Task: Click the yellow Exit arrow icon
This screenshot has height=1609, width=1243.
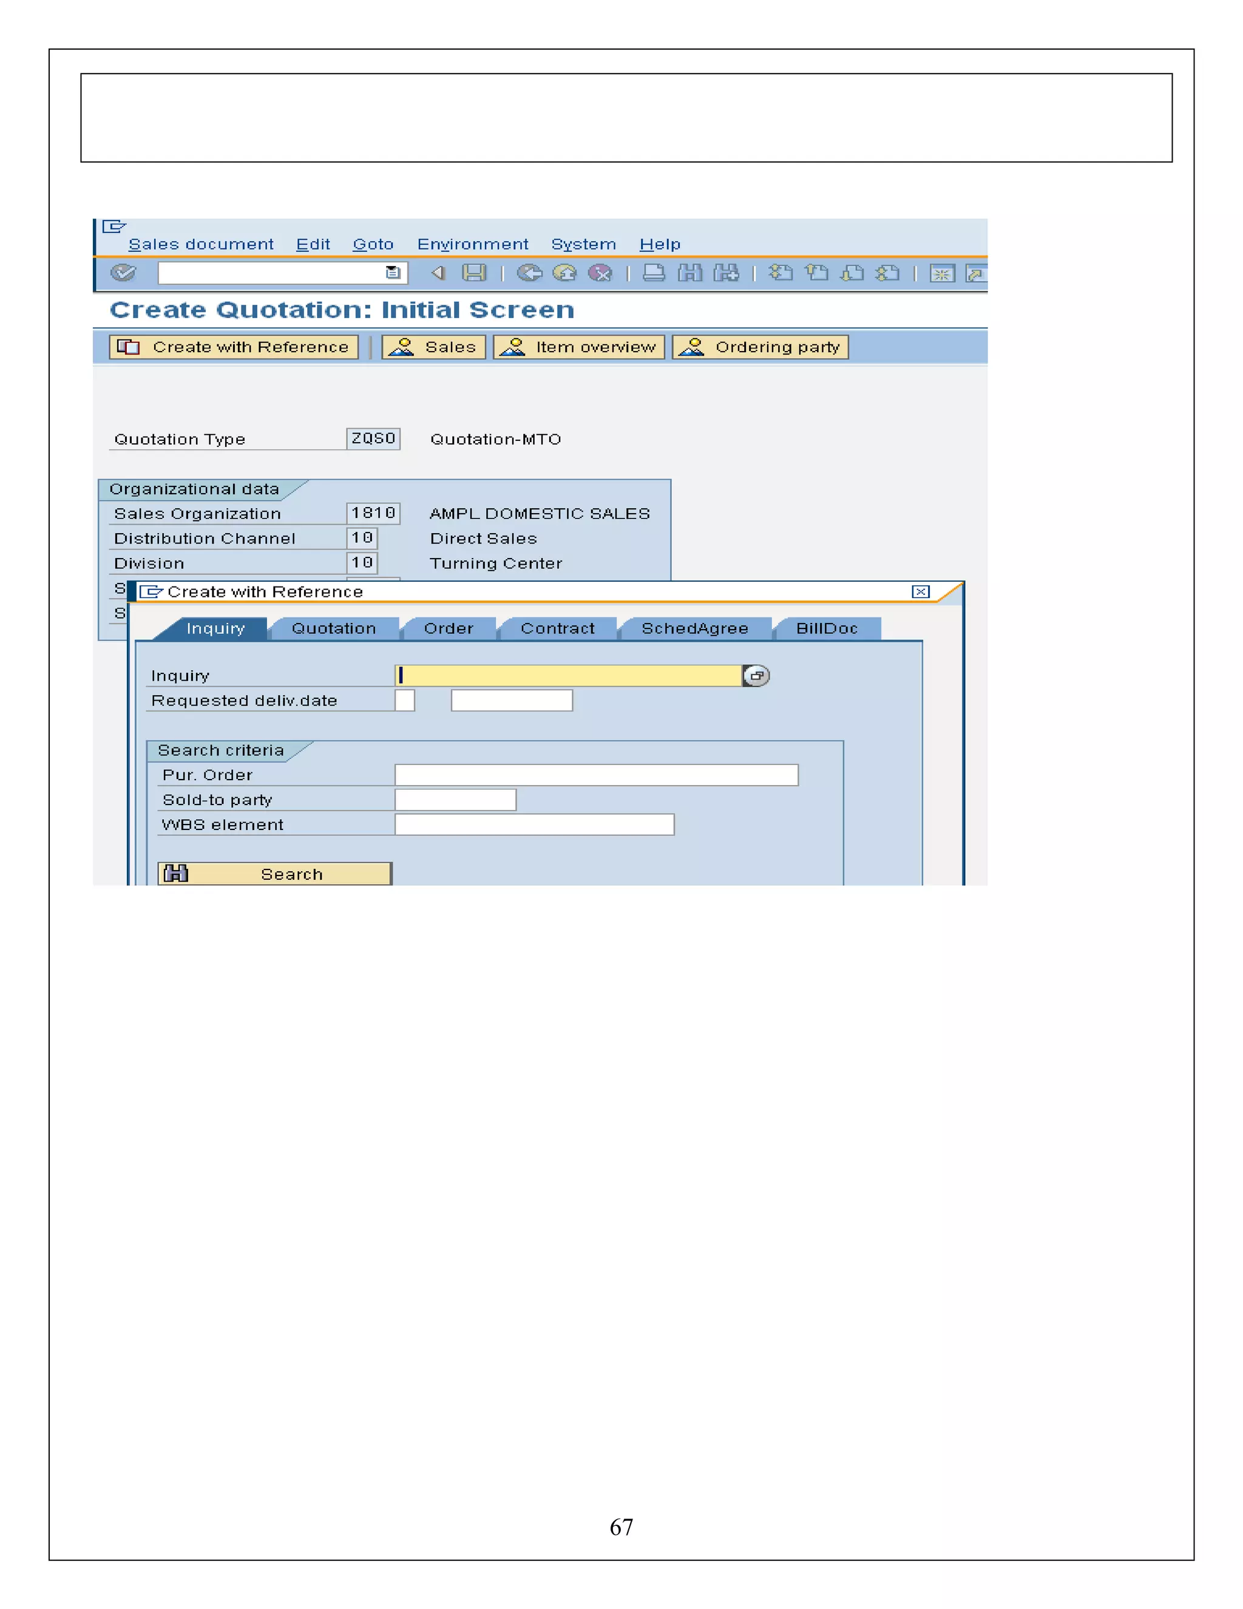Action: pyautogui.click(x=565, y=273)
